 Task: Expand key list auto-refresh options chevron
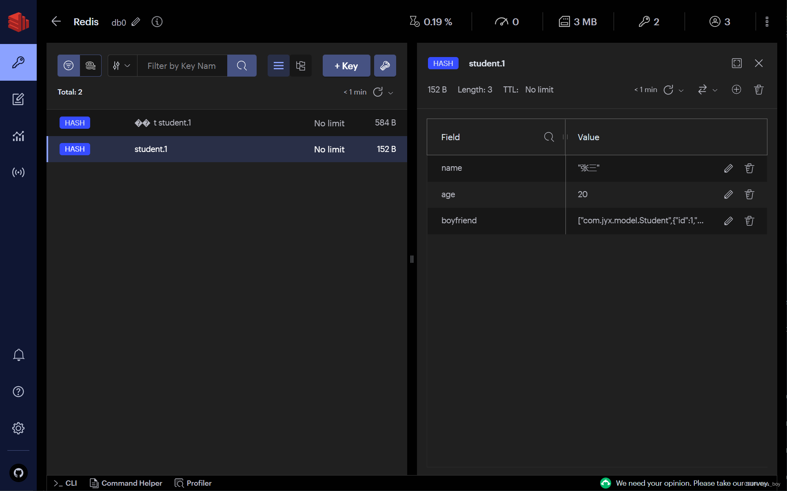click(391, 92)
